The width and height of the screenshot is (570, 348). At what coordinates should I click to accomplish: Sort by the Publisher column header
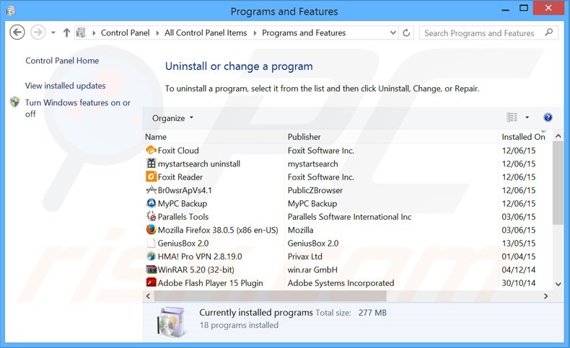392,137
